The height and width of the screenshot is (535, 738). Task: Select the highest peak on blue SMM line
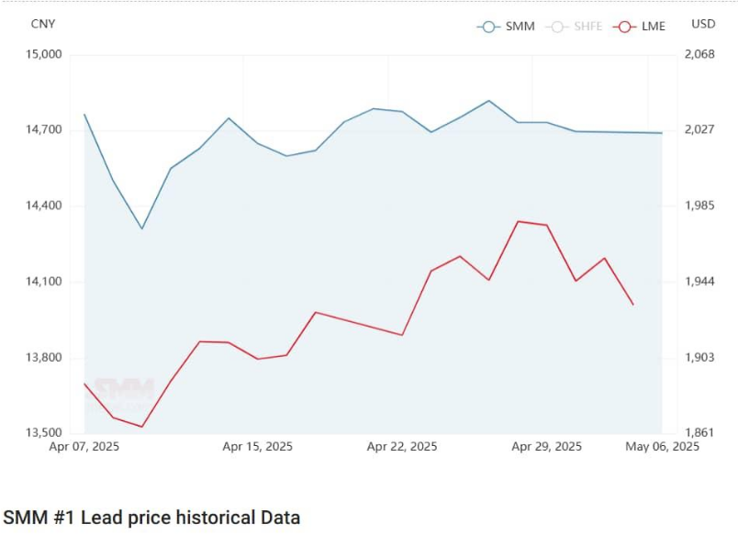click(x=488, y=101)
